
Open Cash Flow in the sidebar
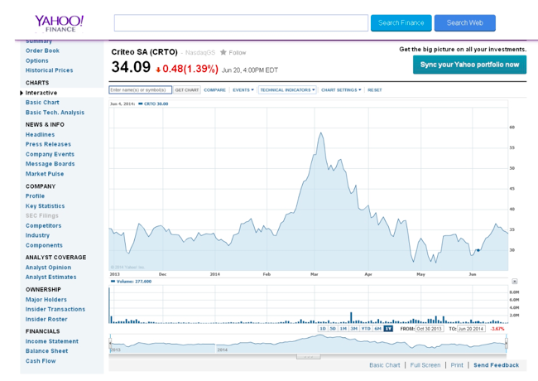(x=41, y=361)
